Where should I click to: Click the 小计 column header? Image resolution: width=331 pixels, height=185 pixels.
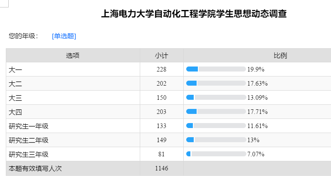161,56
